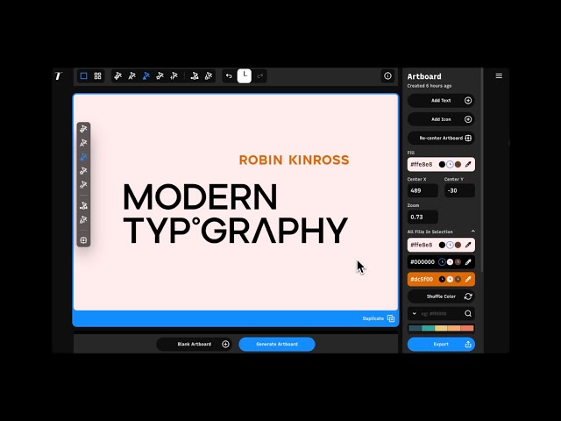Open the history clock button
Image resolution: width=561 pixels, height=421 pixels.
pos(245,76)
